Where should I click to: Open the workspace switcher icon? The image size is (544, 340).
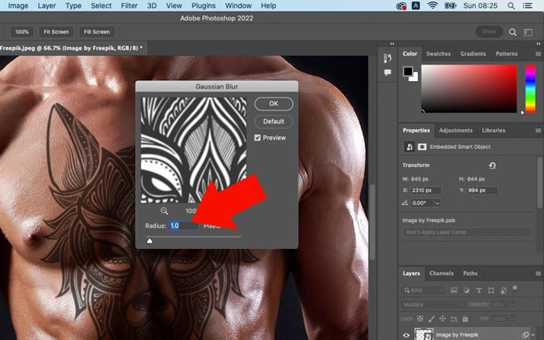[x=528, y=32]
